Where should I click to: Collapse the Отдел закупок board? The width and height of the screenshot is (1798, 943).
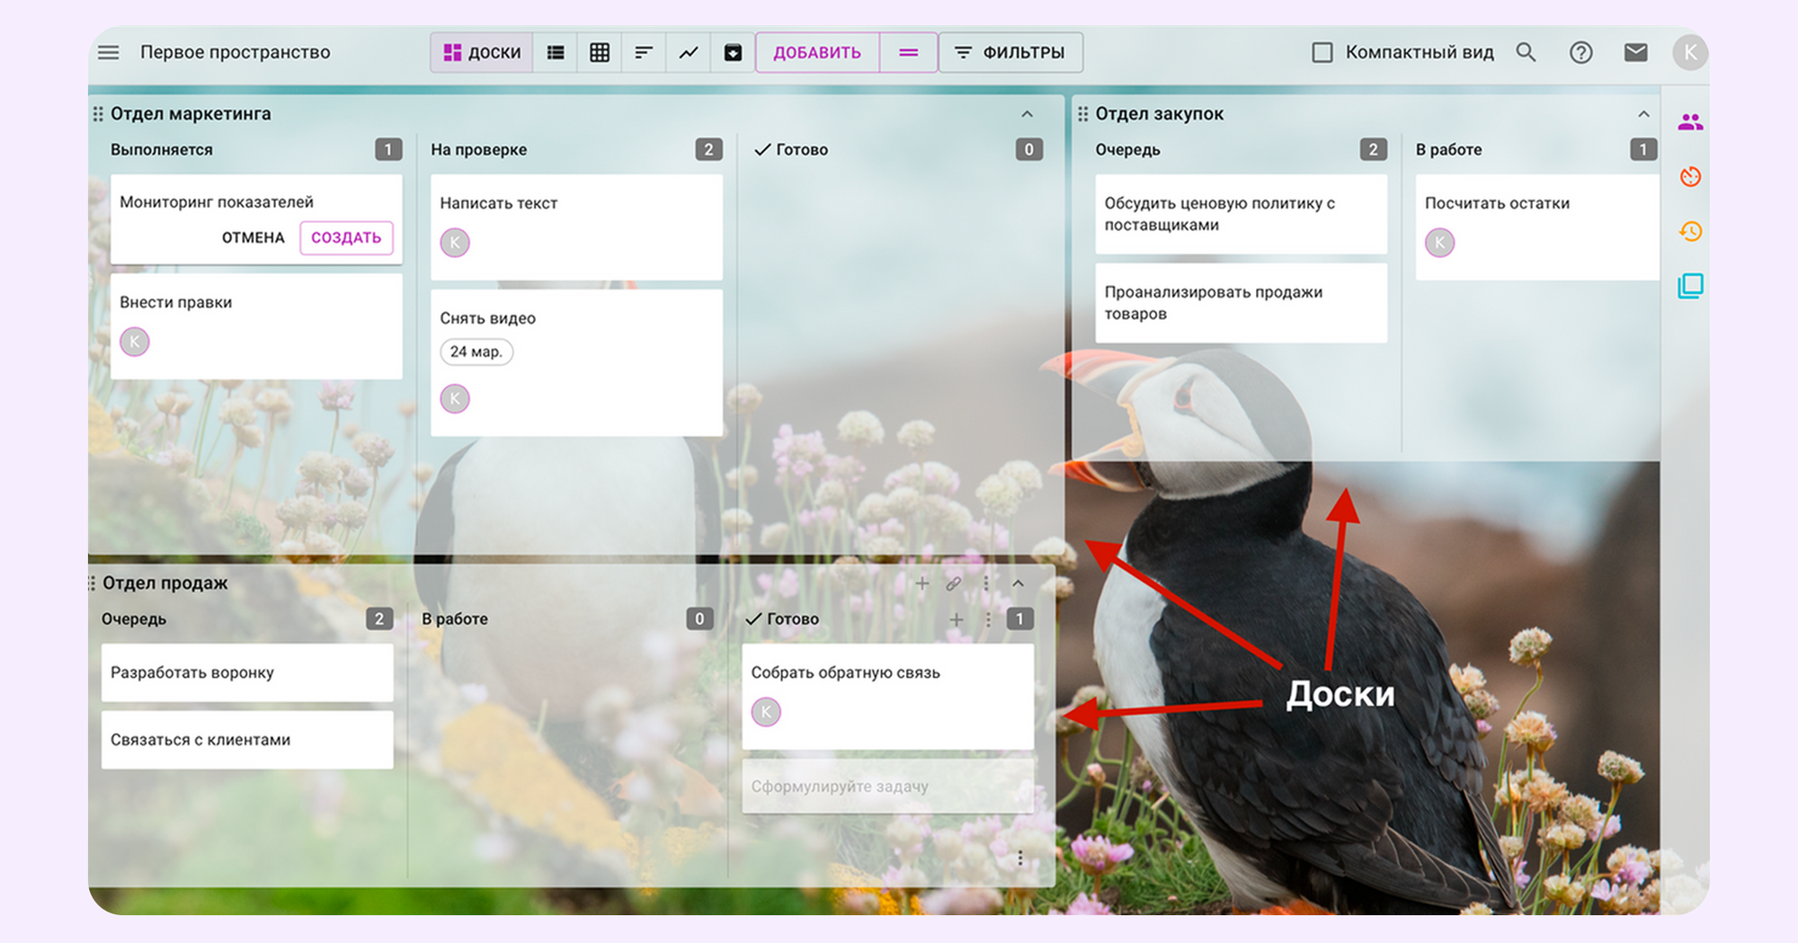(x=1643, y=114)
